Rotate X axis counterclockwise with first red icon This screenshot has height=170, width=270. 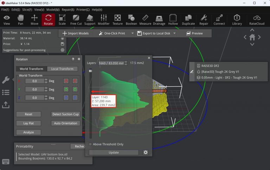pos(66,81)
